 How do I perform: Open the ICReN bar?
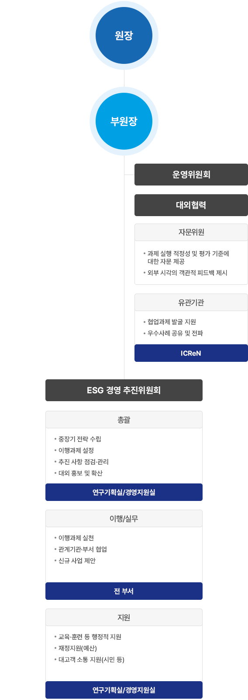point(191,353)
